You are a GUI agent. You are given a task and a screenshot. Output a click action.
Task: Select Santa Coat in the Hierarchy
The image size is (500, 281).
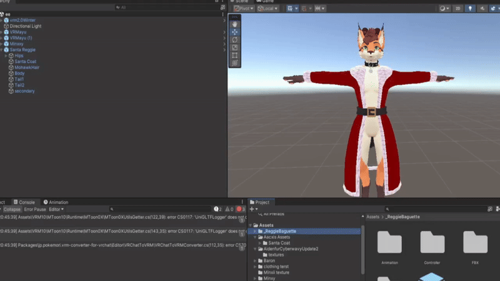(25, 61)
